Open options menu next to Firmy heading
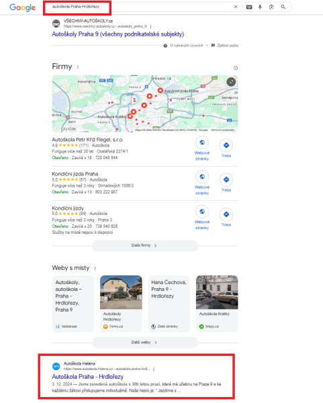Screen dimensions: 323x403 [x=78, y=66]
